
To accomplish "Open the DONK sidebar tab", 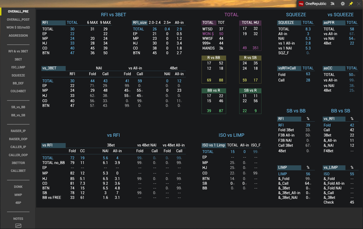I will (x=18, y=187).
